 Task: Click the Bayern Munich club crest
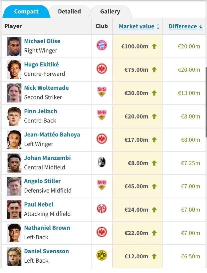tap(102, 45)
